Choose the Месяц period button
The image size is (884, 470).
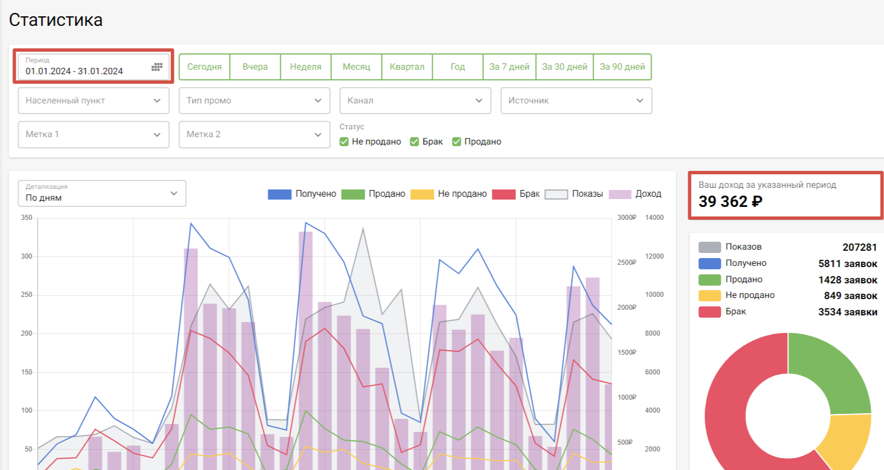[357, 67]
